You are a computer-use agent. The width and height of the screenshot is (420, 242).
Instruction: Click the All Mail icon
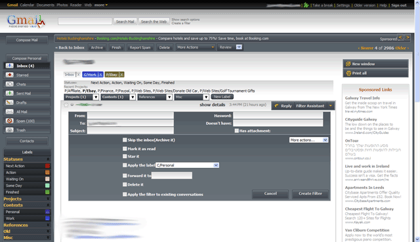(9, 111)
